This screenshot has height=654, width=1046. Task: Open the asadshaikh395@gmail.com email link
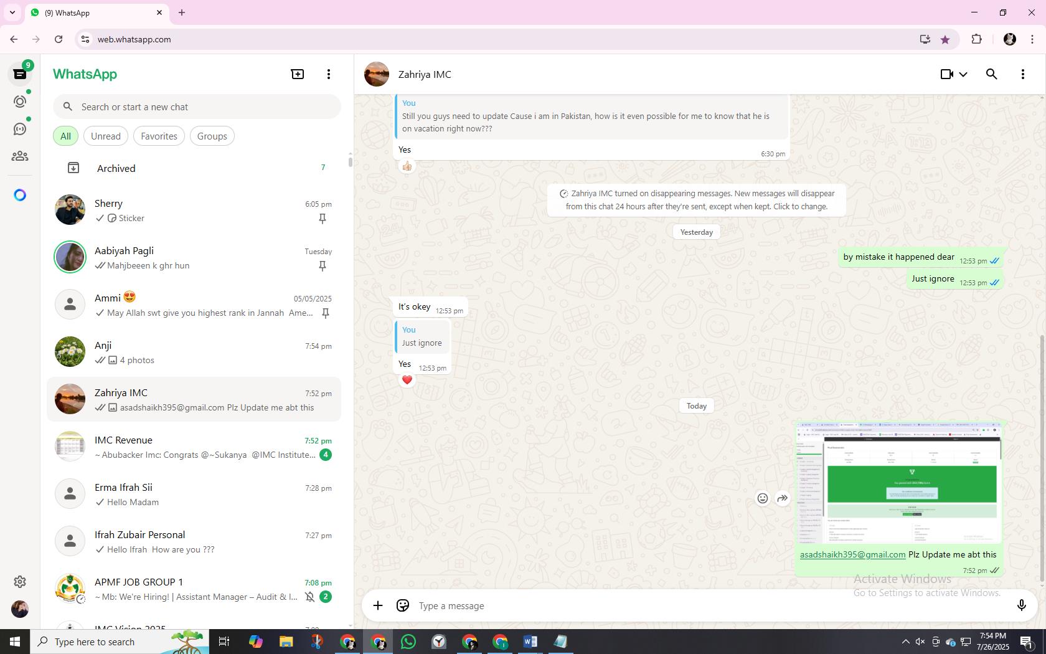pyautogui.click(x=852, y=554)
